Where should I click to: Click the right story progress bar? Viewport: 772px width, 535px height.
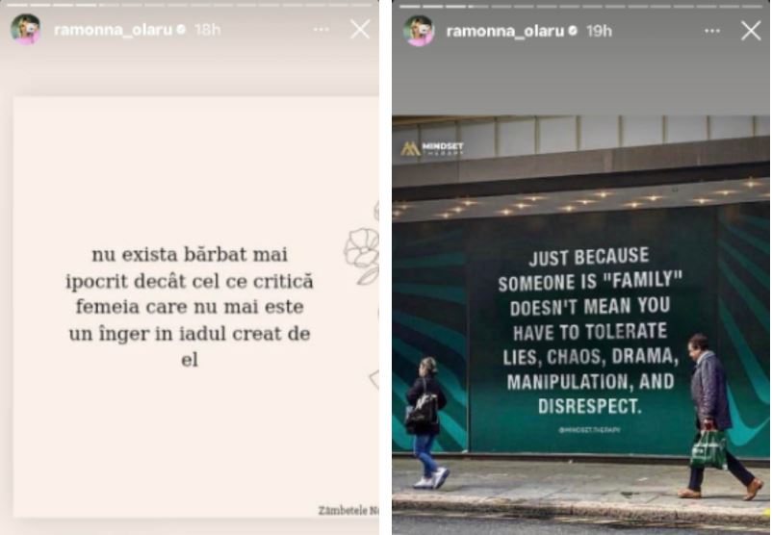[x=581, y=7]
